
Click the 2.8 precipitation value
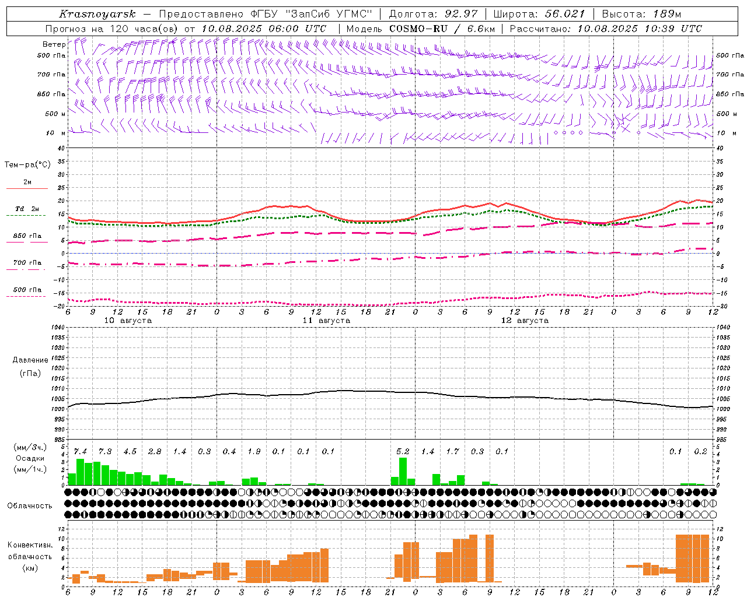155,451
